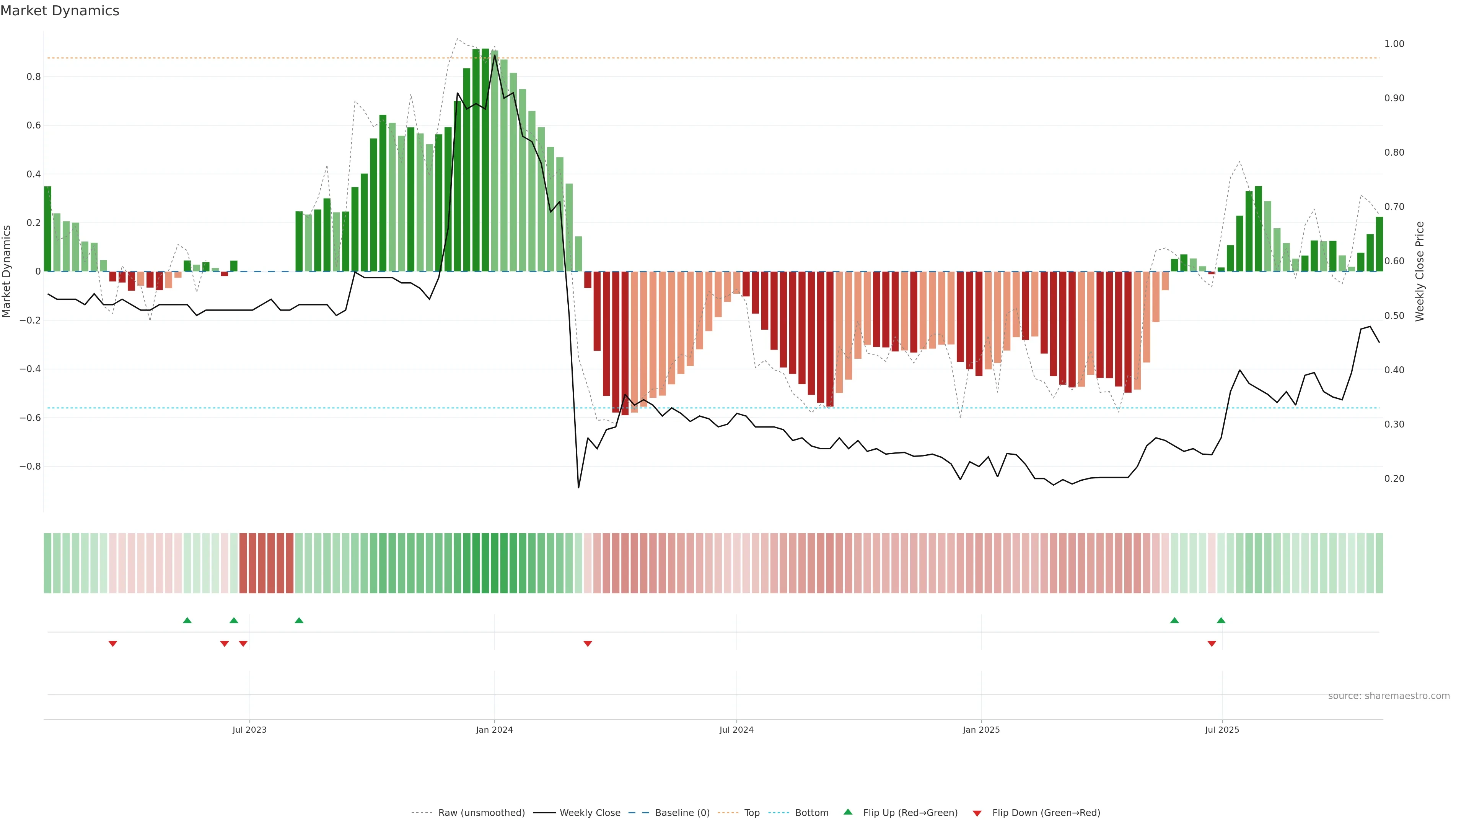Click the Jan 2024 x-axis label
The height and width of the screenshot is (826, 1469).
[x=494, y=730]
